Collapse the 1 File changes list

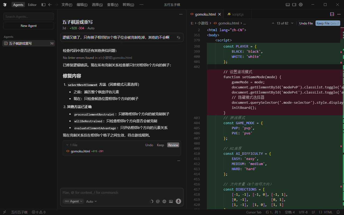pyautogui.click(x=67, y=145)
